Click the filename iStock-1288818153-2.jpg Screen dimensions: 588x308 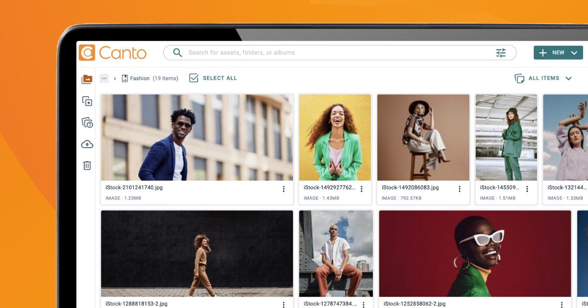[x=136, y=304]
